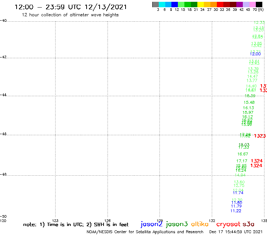Select the s3a satellite label

pos(248,224)
